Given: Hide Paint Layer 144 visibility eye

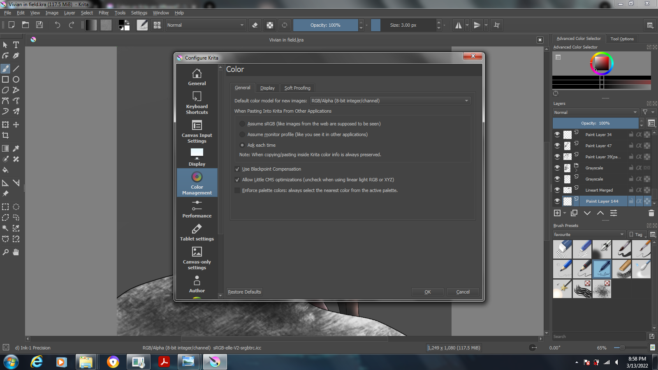Looking at the screenshot, I should click(557, 201).
